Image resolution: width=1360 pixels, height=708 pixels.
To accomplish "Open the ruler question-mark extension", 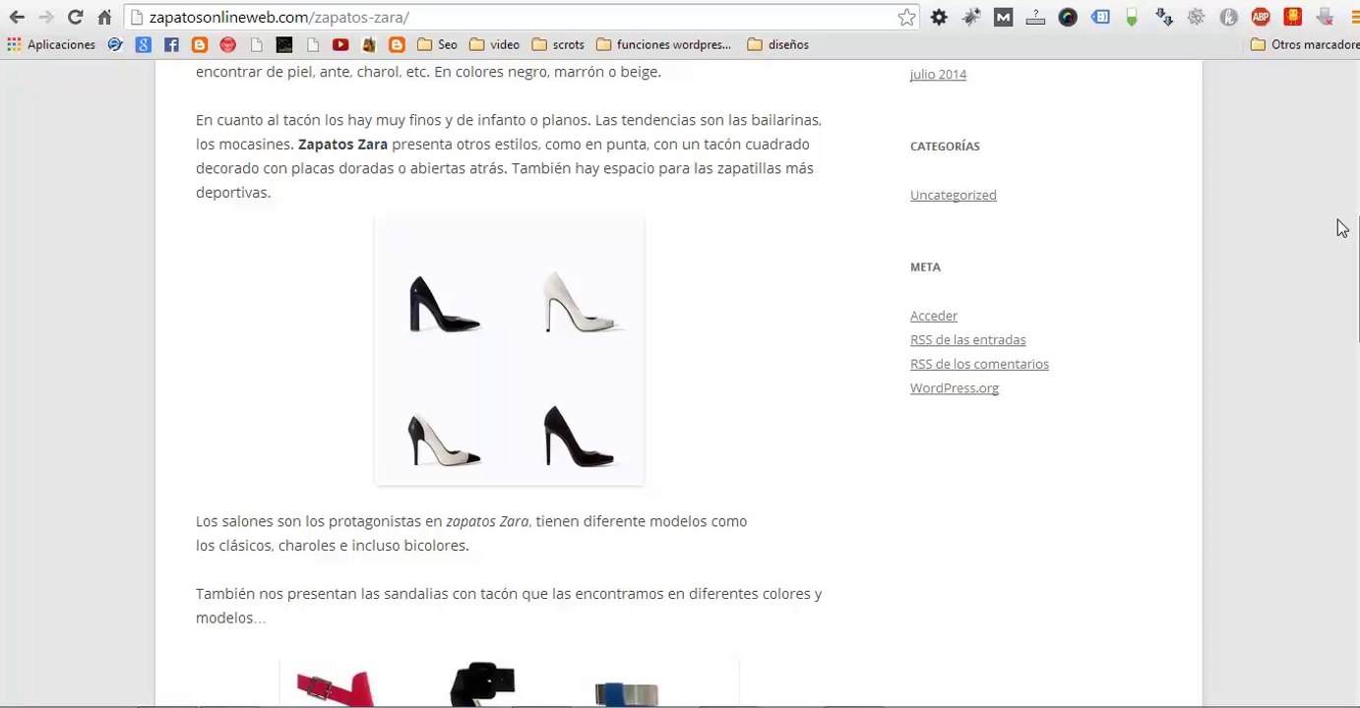I will click(1035, 17).
